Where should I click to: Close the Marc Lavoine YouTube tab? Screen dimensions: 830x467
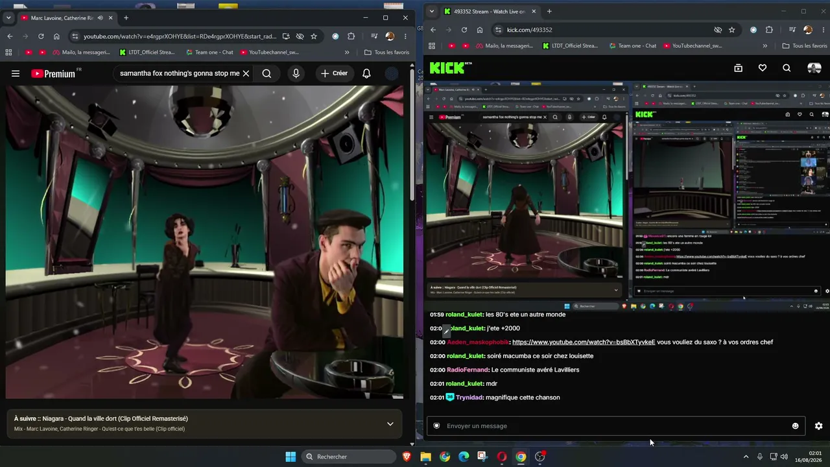[x=111, y=18]
